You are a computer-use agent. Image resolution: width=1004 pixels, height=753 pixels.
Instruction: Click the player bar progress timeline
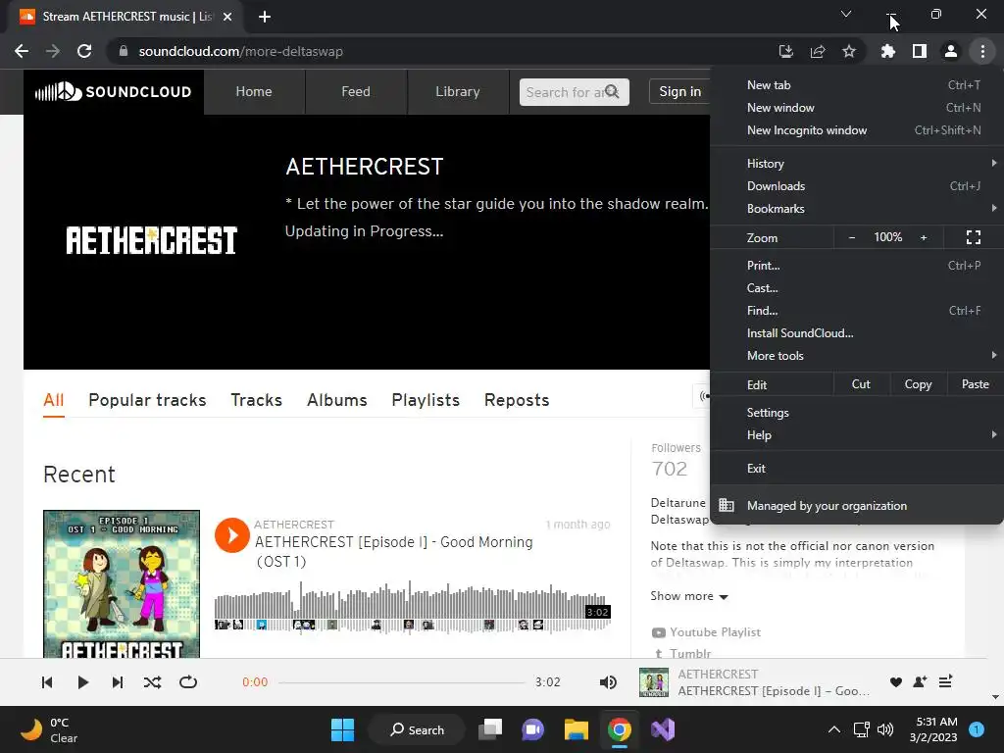(x=401, y=682)
